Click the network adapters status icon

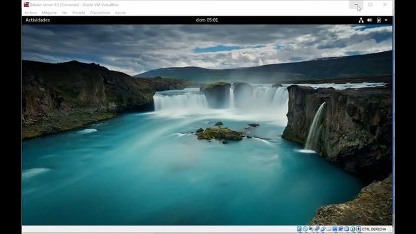coord(317,229)
